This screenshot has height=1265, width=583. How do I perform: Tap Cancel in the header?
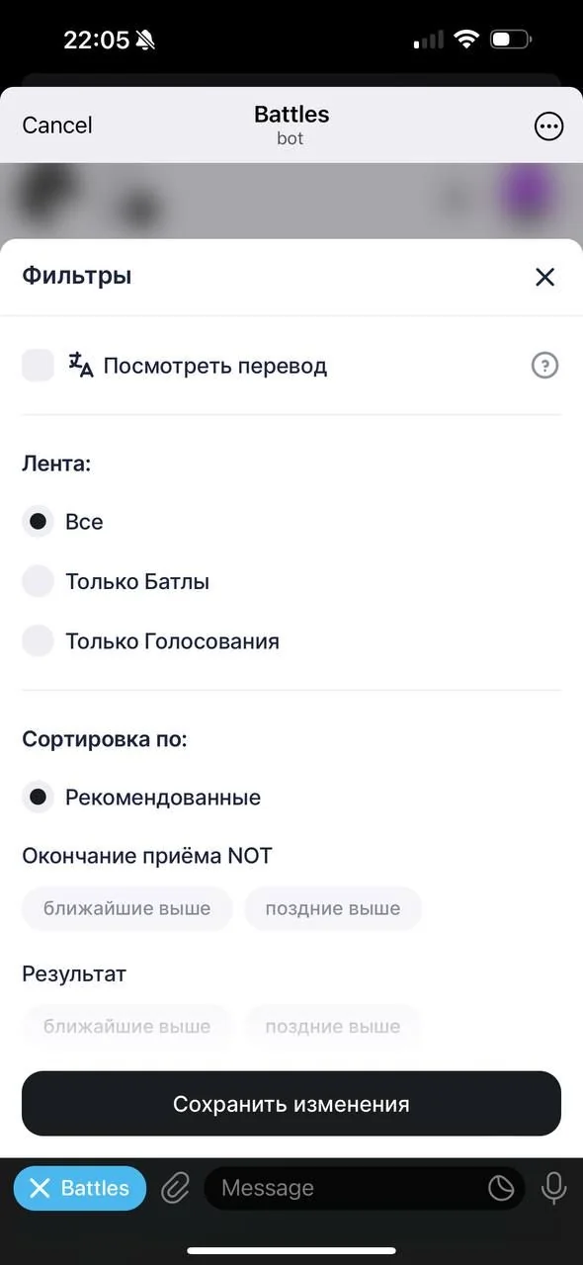point(57,126)
